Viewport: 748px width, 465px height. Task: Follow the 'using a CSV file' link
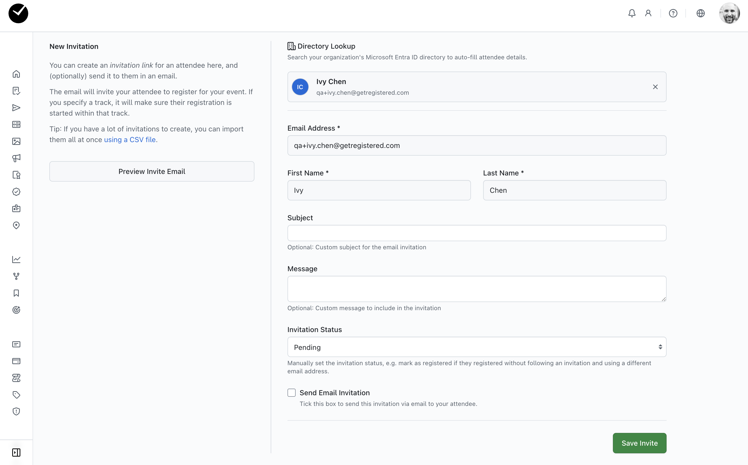pyautogui.click(x=130, y=140)
